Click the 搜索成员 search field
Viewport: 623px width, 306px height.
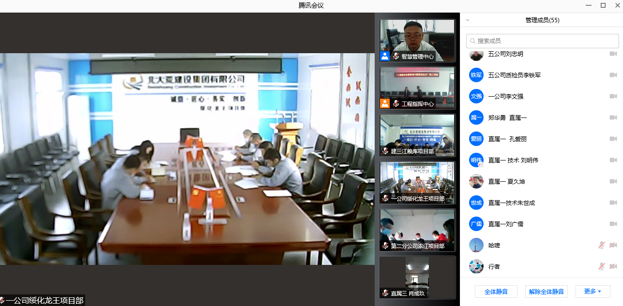[x=542, y=41]
